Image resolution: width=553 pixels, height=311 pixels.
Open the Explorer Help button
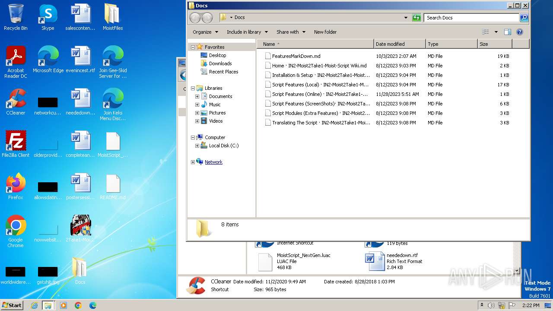coord(520,32)
